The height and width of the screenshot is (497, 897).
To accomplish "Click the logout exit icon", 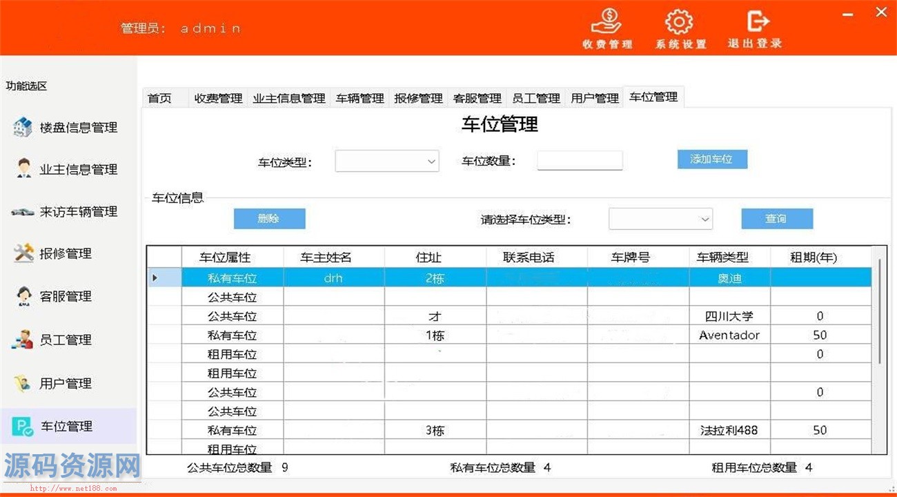I will tap(757, 21).
